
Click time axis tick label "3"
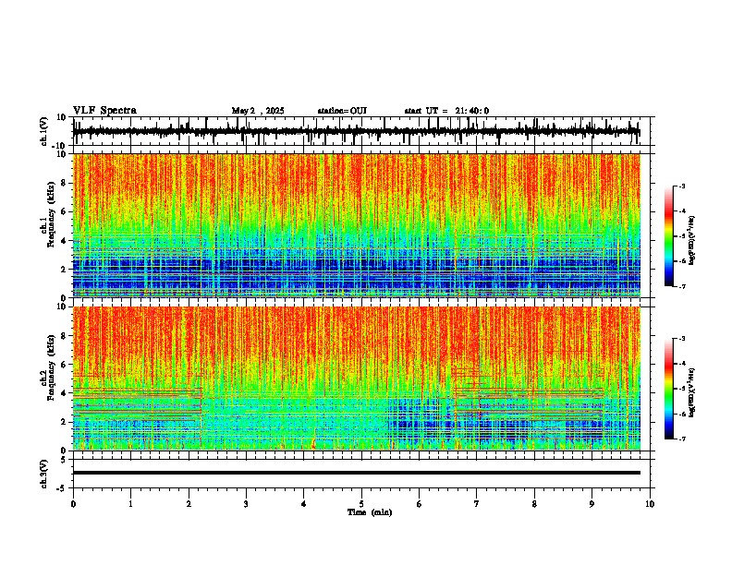246,504
